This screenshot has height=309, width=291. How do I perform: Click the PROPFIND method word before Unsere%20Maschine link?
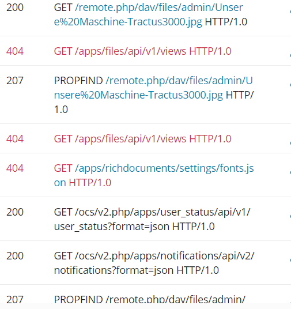78,81
